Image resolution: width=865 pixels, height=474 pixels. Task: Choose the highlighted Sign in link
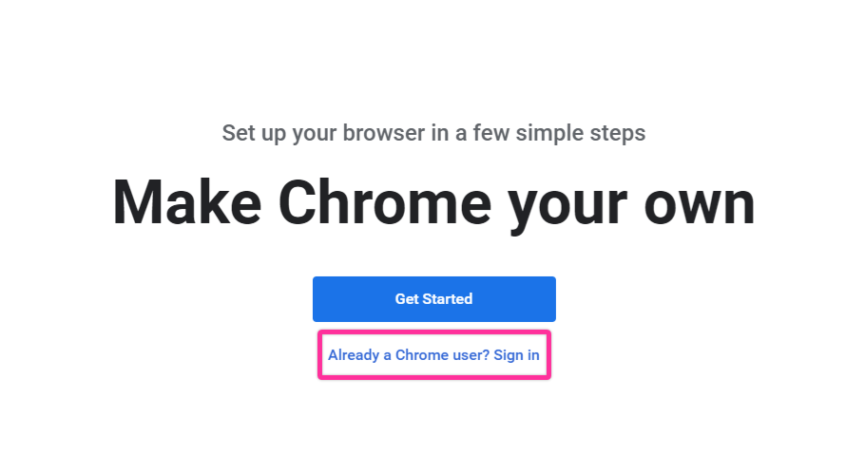433,355
